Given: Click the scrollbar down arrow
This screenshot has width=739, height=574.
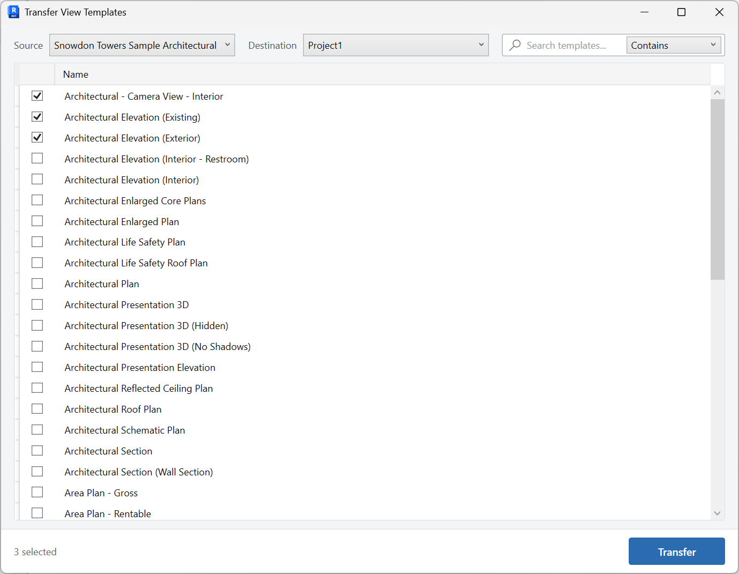Looking at the screenshot, I should pyautogui.click(x=718, y=513).
